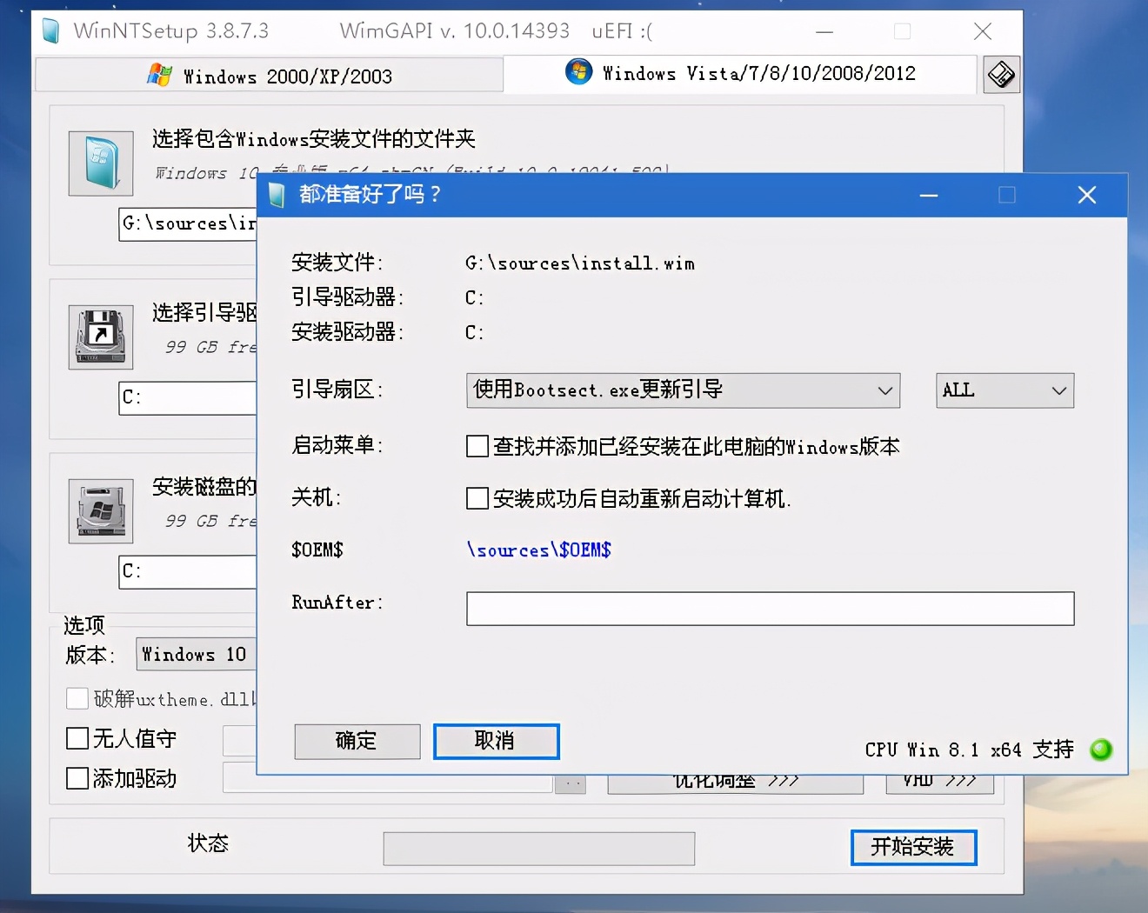Viewport: 1148px width, 913px height.
Task: Click the green CPU support status indicator
Action: (1101, 749)
